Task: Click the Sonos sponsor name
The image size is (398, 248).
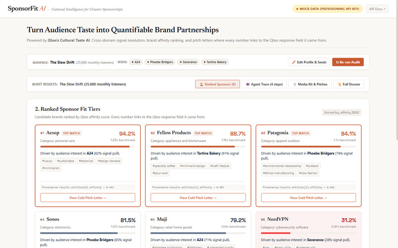Action: (x=53, y=219)
